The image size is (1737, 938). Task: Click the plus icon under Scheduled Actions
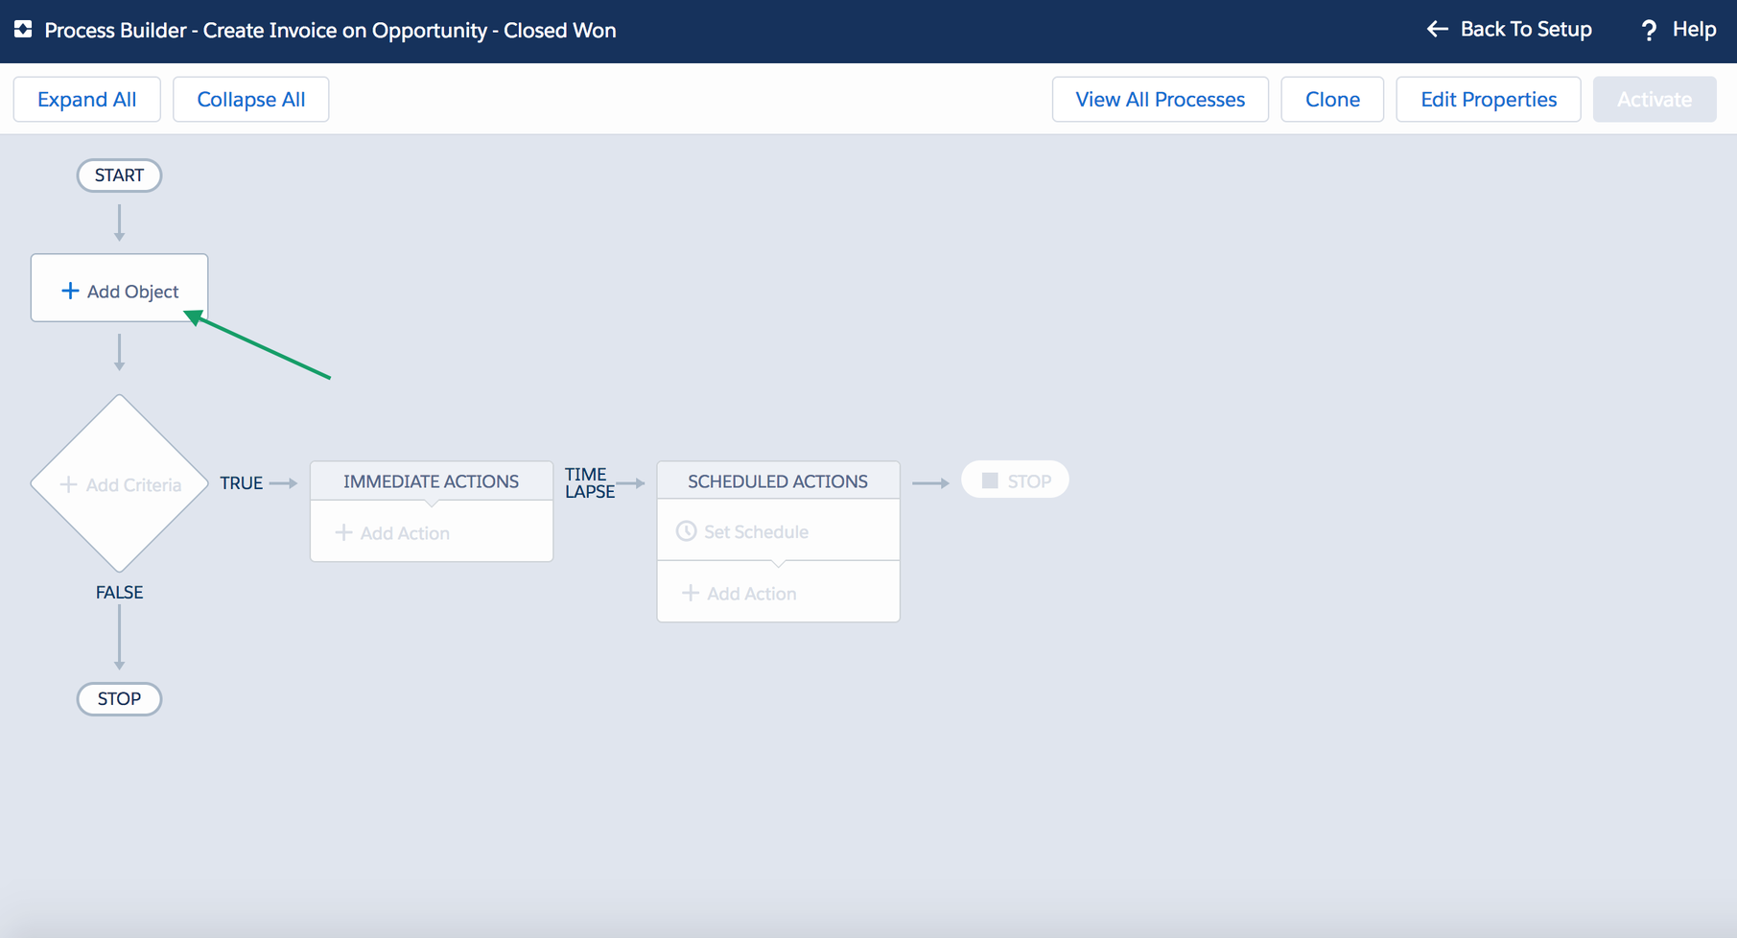pyautogui.click(x=690, y=593)
